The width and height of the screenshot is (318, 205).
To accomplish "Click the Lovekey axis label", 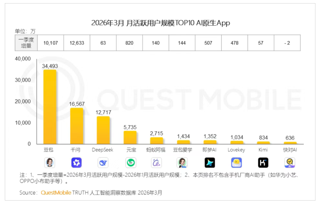I will (x=236, y=150).
